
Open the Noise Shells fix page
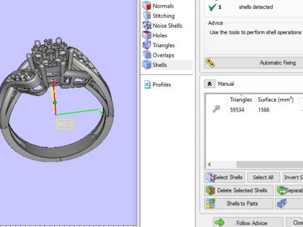(x=167, y=25)
